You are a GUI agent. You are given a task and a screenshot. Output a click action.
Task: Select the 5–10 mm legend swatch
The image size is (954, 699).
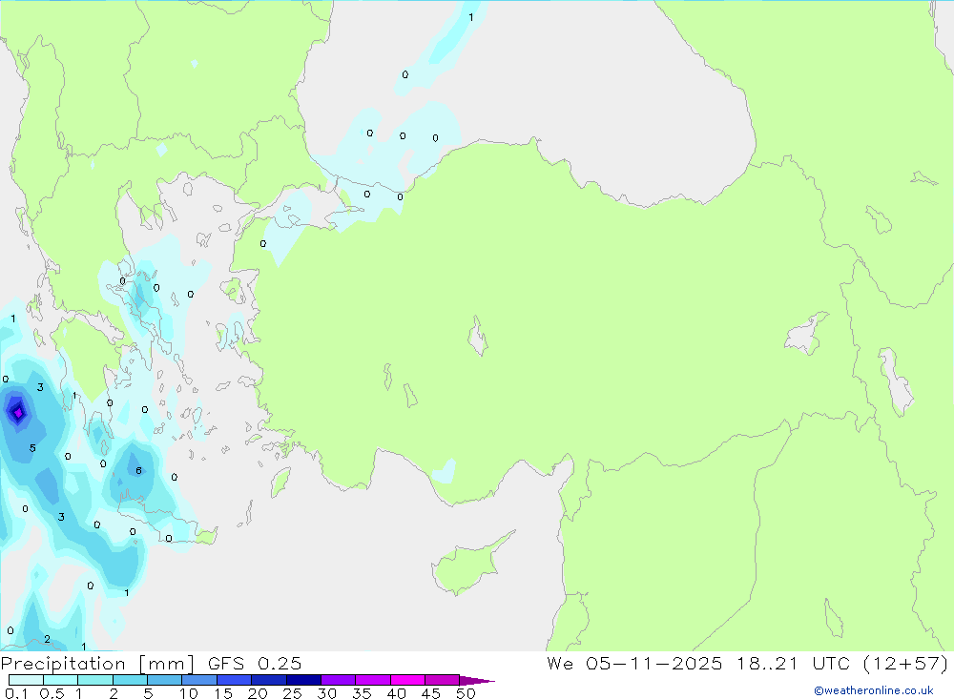click(x=164, y=680)
